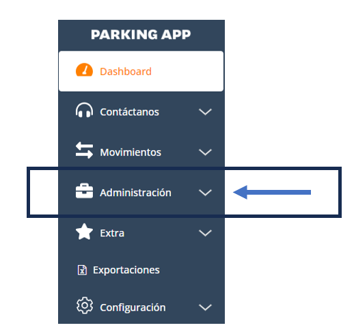Select the Extra menu label
This screenshot has height=332, width=354.
(112, 233)
